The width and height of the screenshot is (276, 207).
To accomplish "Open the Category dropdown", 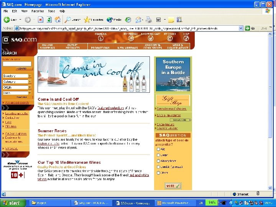I will tap(17, 82).
